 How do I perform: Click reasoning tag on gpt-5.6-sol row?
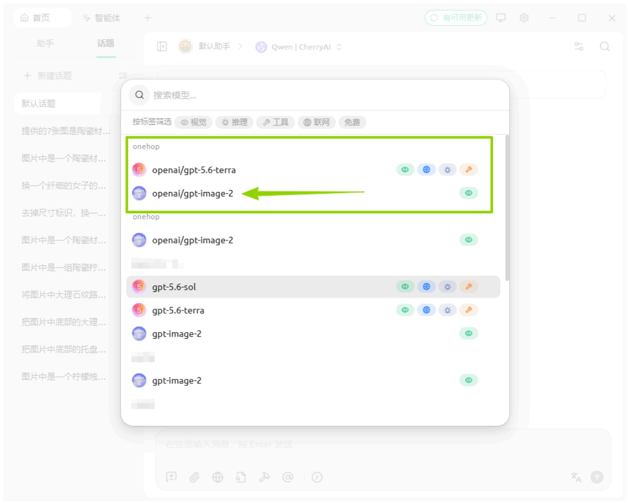448,287
